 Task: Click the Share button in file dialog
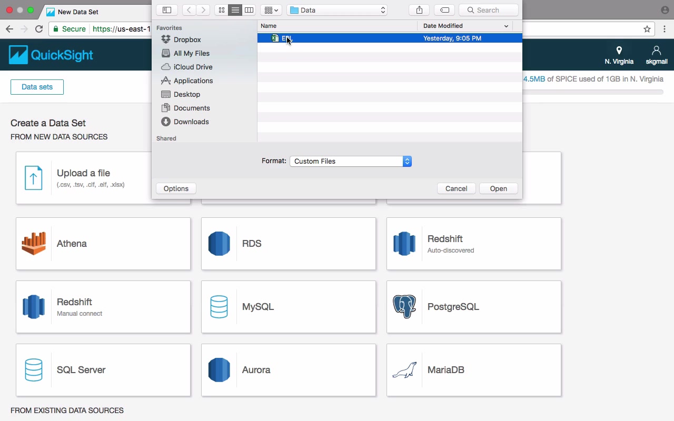419,10
